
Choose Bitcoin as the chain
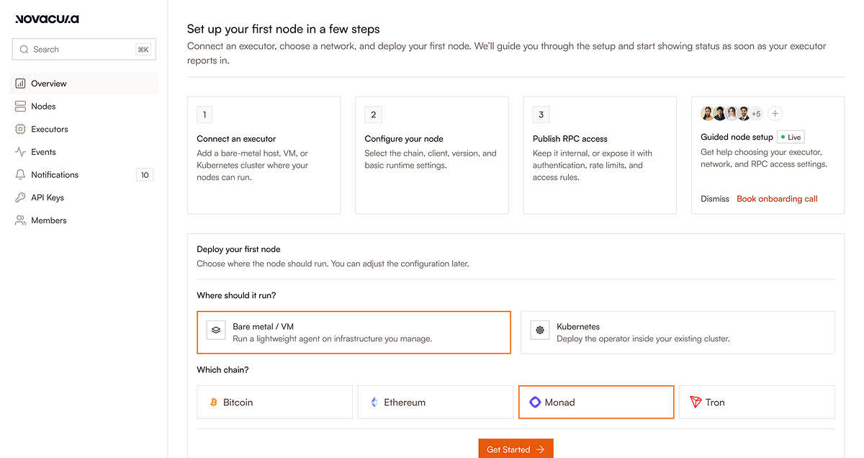[x=274, y=403]
